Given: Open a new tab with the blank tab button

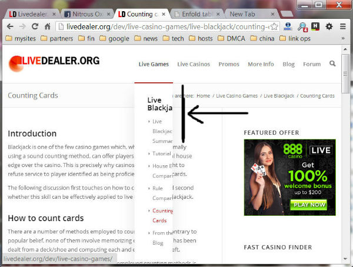Looking at the screenshot, I should click(x=287, y=14).
